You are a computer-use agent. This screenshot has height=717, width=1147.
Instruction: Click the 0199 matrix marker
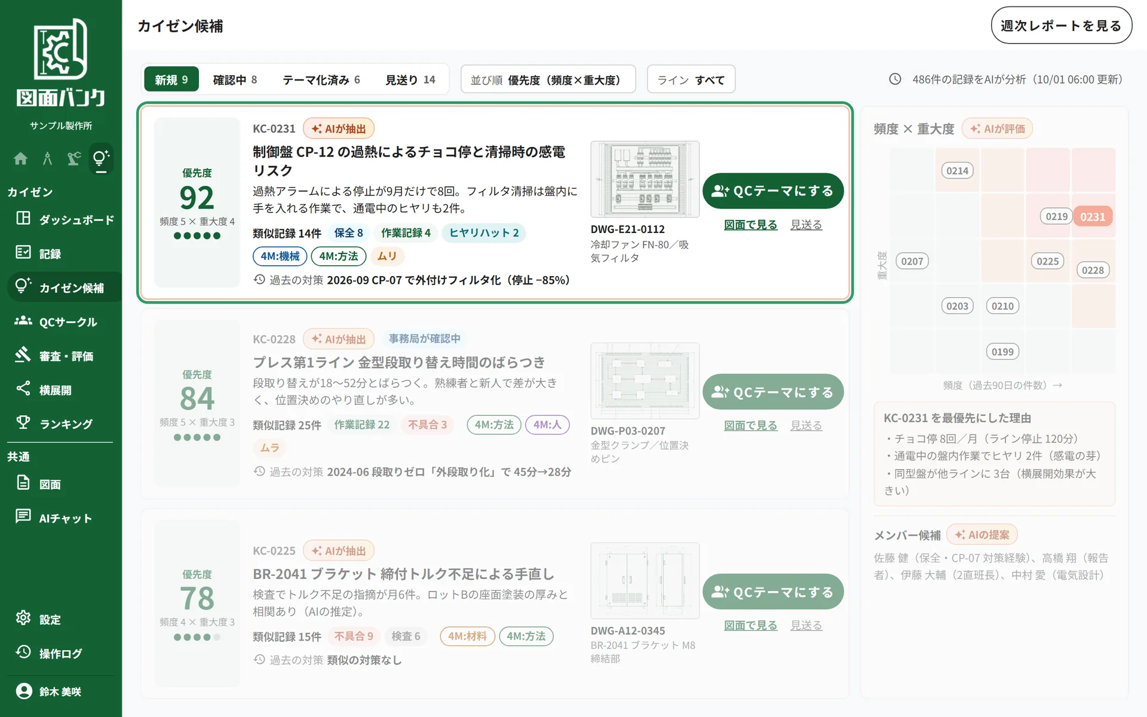tap(1002, 352)
